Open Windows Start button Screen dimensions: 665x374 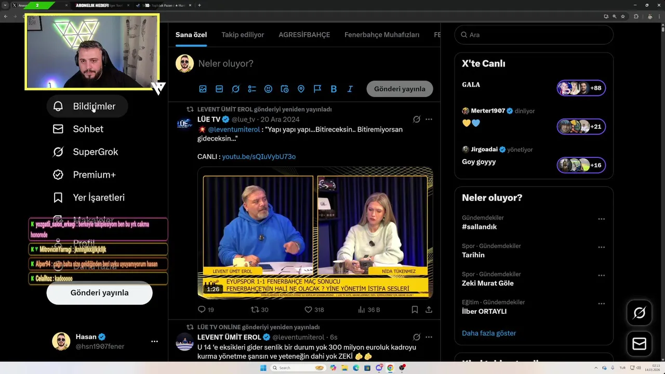pos(263,368)
